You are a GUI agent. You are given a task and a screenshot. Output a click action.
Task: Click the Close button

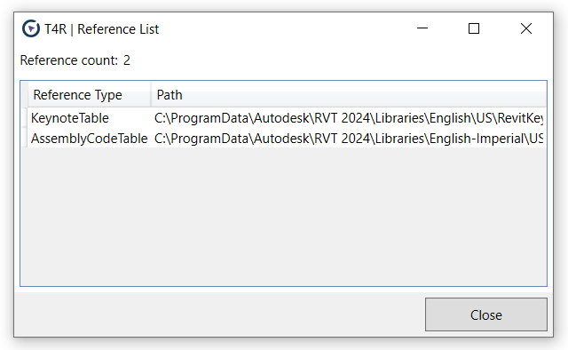point(486,314)
